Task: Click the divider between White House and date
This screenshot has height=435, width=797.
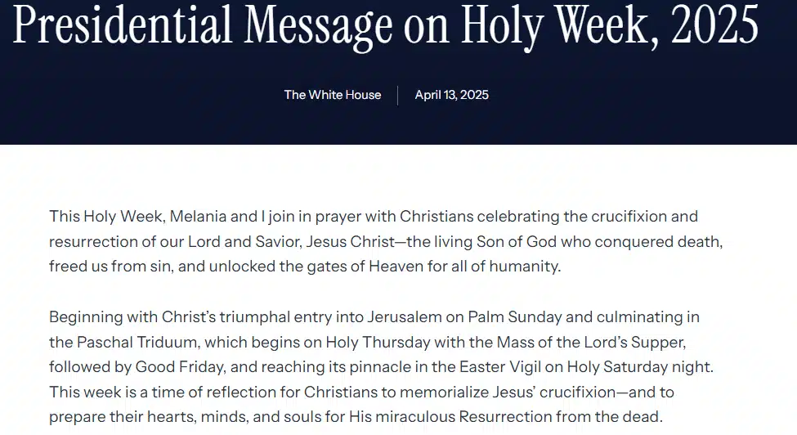Action: click(x=397, y=96)
